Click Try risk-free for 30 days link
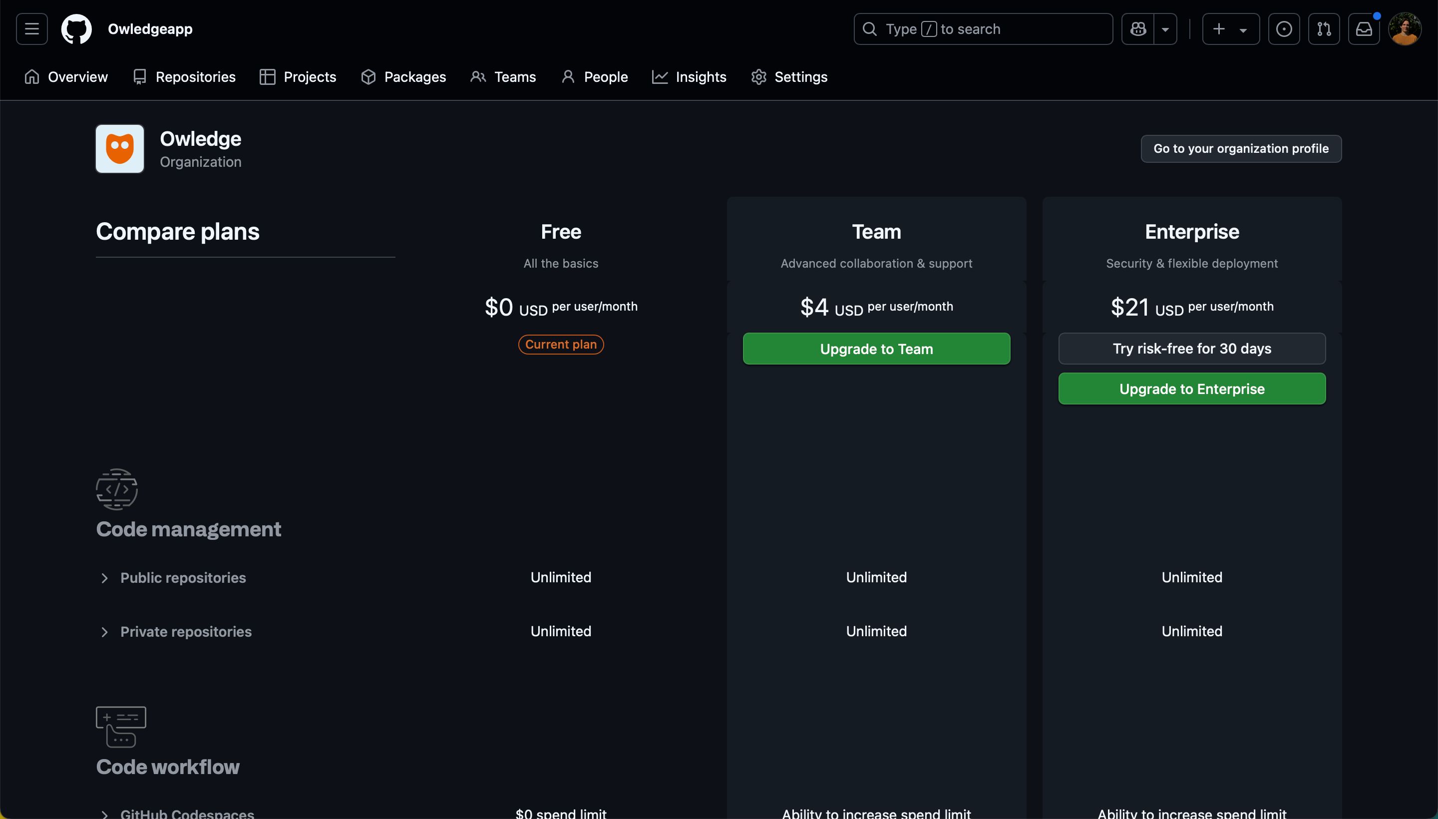Viewport: 1438px width, 819px height. (x=1192, y=349)
